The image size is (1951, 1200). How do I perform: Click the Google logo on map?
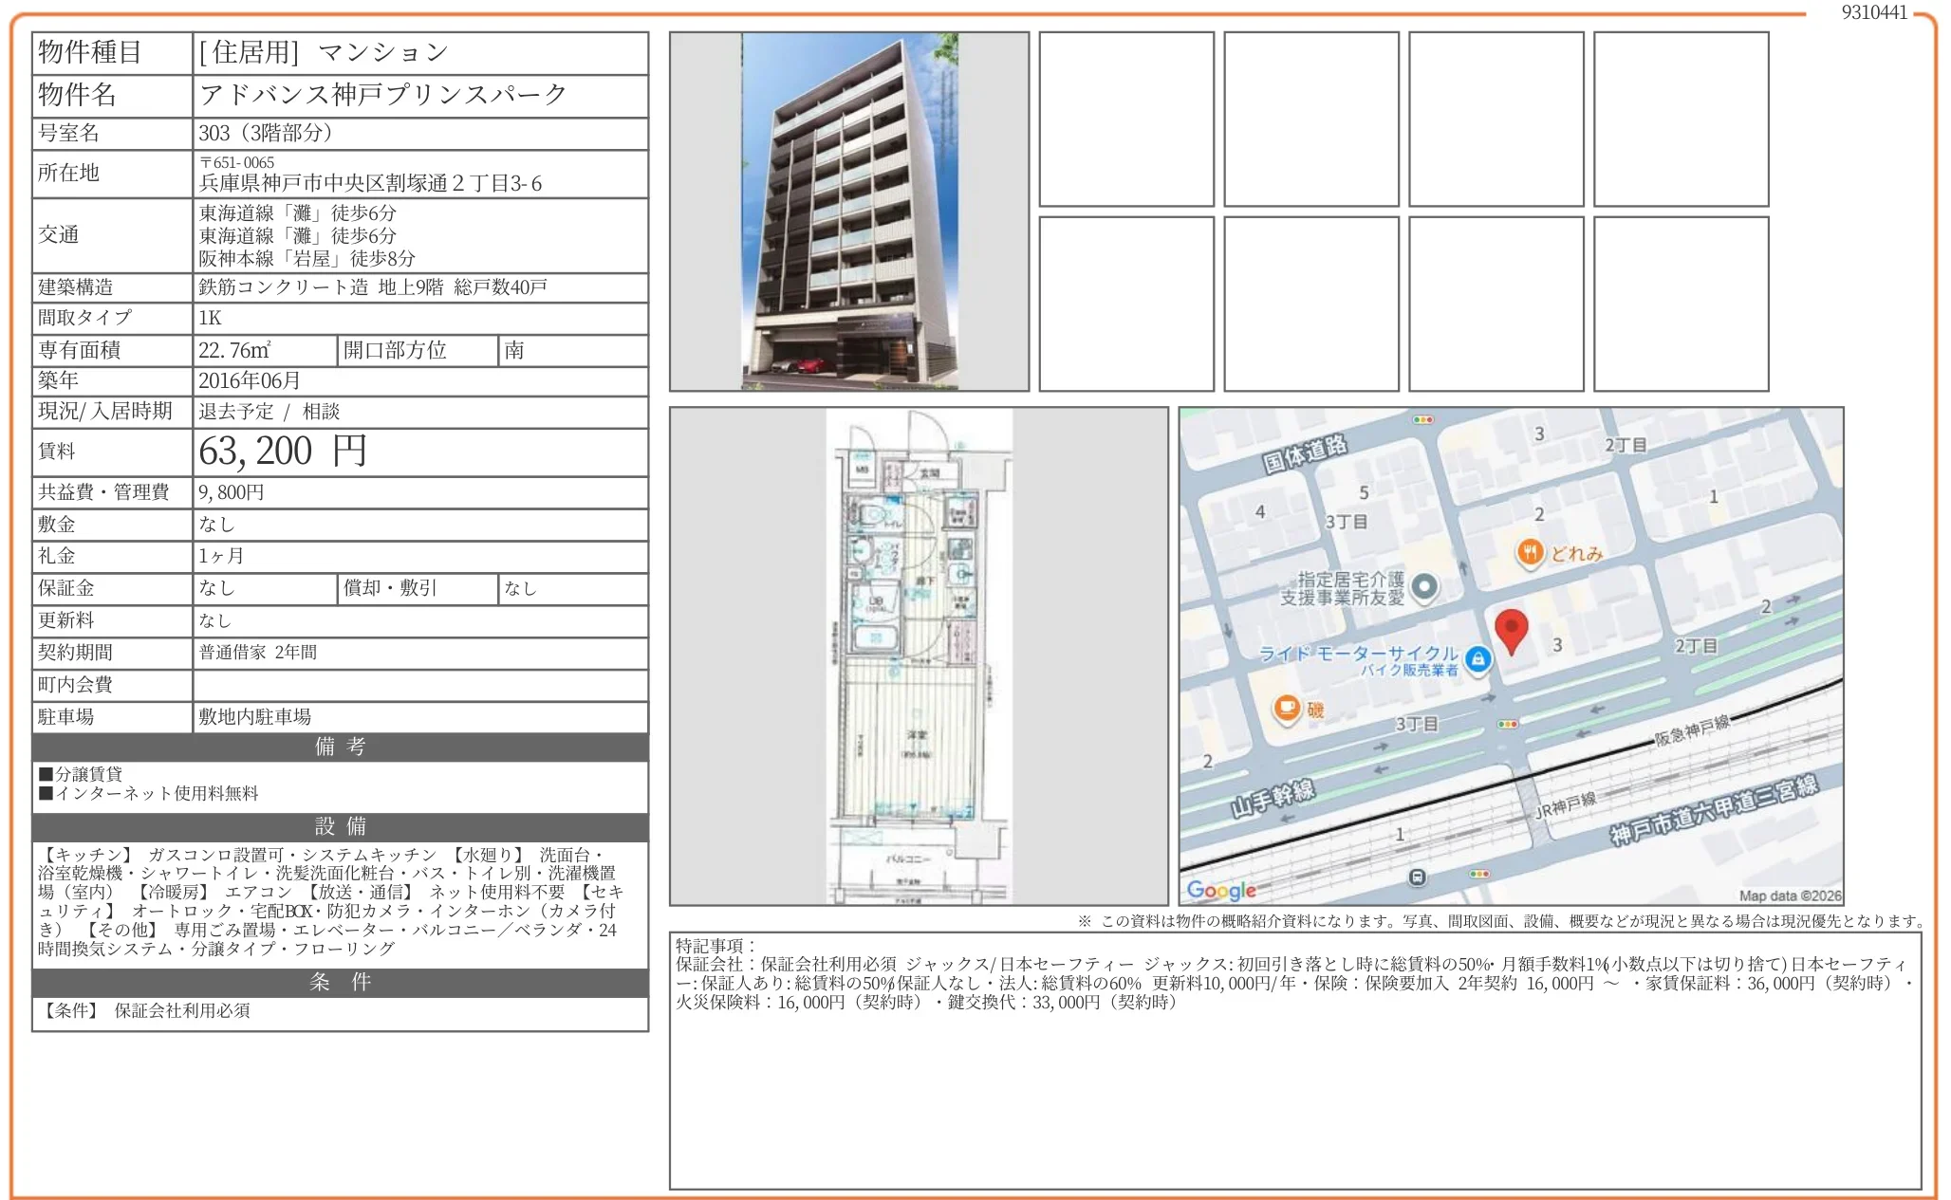[x=1220, y=890]
